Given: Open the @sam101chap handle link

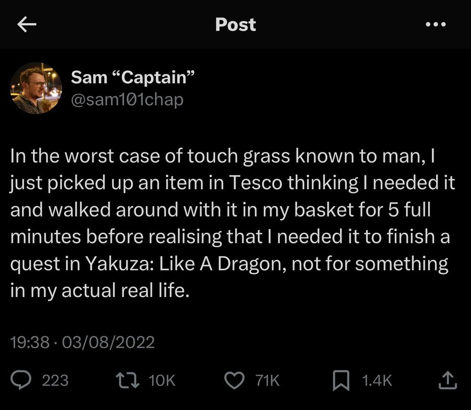Looking at the screenshot, I should pos(127,99).
